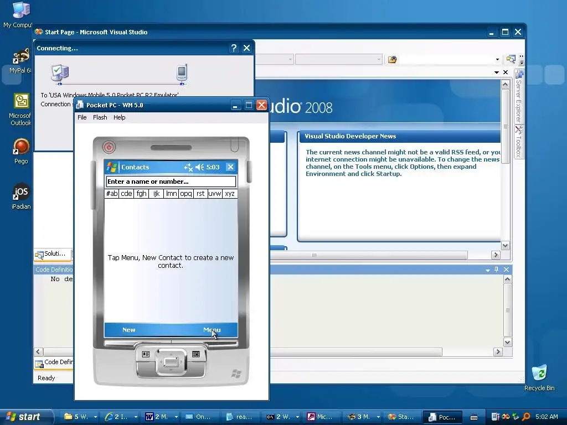Click the connectivity arrows icon in the Contacts title bar
This screenshot has width=567, height=425.
click(188, 167)
